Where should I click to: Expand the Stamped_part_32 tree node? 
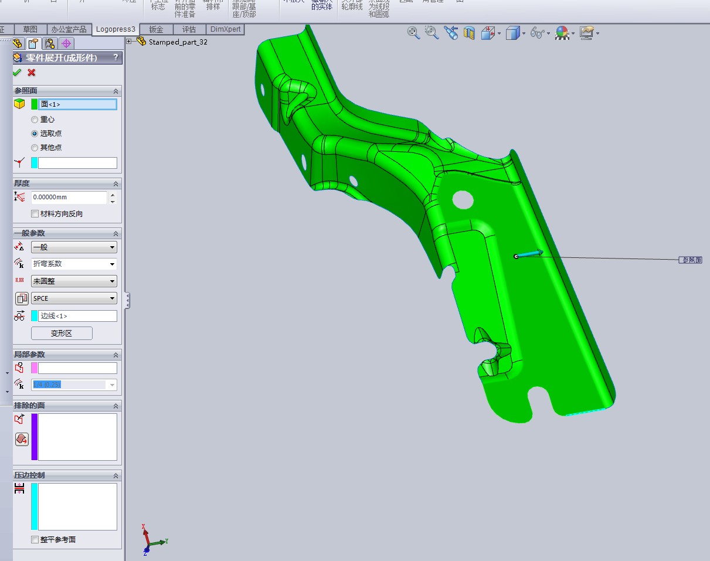129,42
